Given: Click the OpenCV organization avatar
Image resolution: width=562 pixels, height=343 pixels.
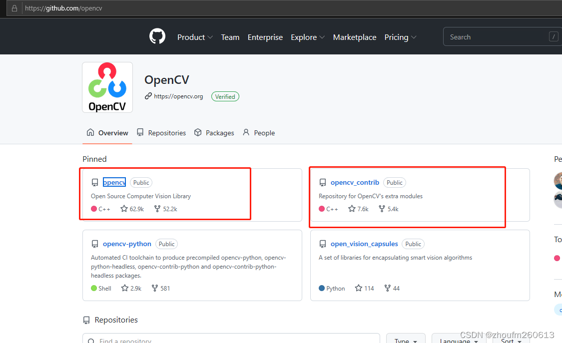Looking at the screenshot, I should tap(107, 87).
